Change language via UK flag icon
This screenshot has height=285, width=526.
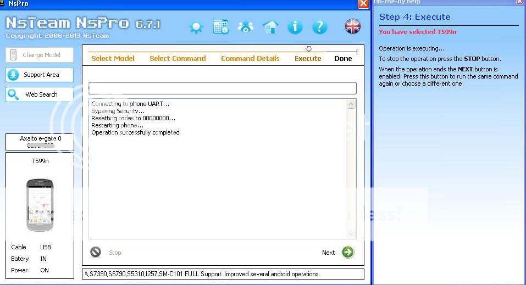pyautogui.click(x=352, y=26)
